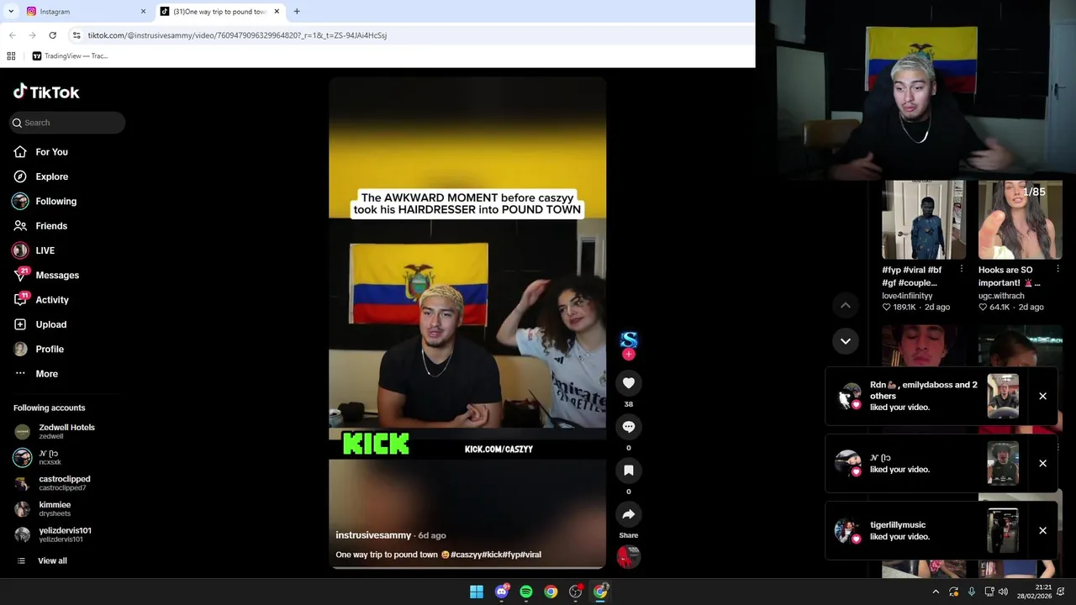Close the TikTok browser tab
Viewport: 1076px width, 605px height.
(277, 12)
